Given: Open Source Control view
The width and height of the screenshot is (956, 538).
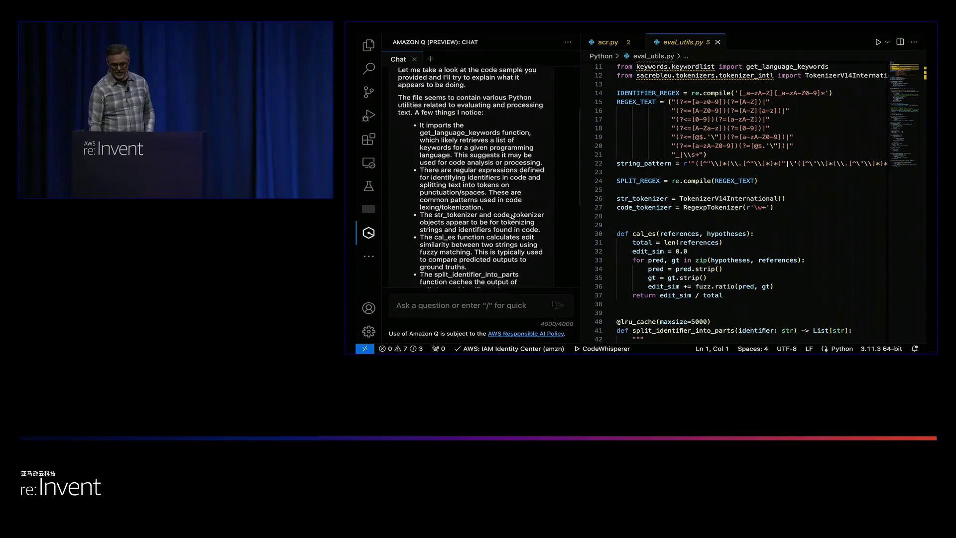Looking at the screenshot, I should tap(368, 92).
